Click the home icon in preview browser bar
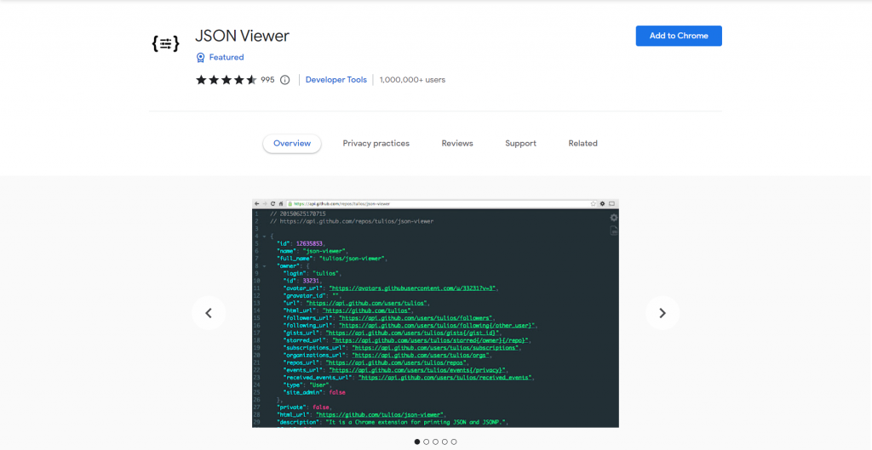872x450 pixels. pyautogui.click(x=281, y=204)
